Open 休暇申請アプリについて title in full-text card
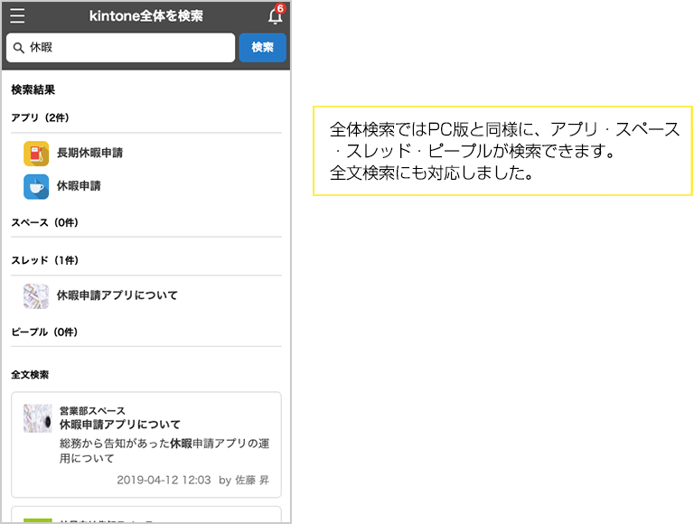 pos(120,425)
